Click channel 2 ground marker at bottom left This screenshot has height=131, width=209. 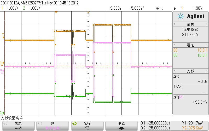pyautogui.click(x=2, y=113)
